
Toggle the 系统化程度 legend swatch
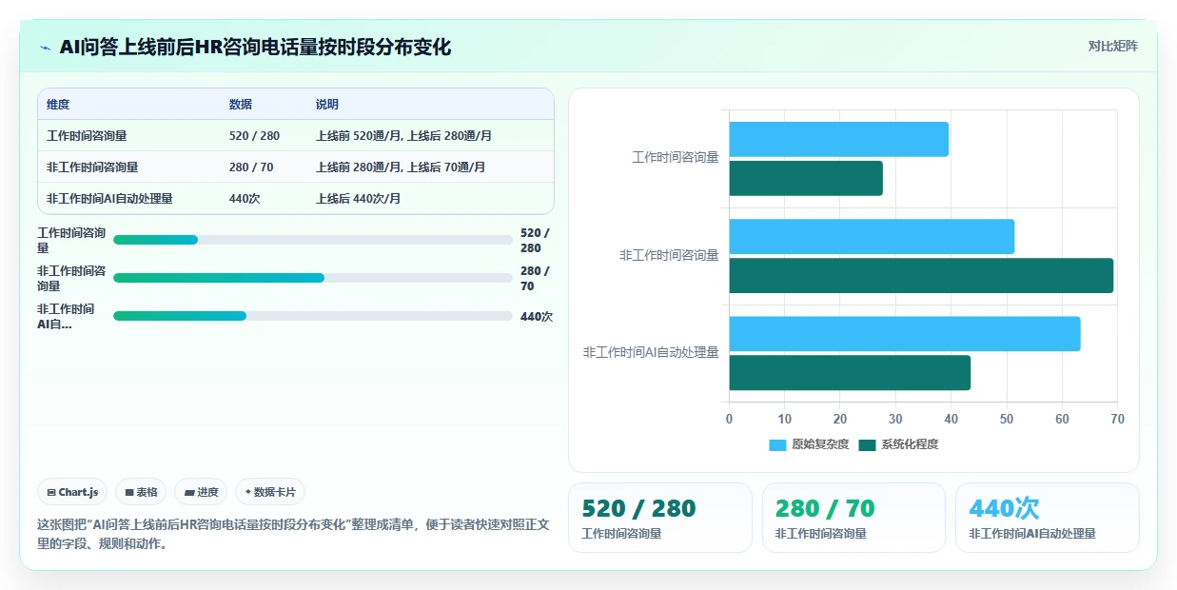click(x=867, y=444)
